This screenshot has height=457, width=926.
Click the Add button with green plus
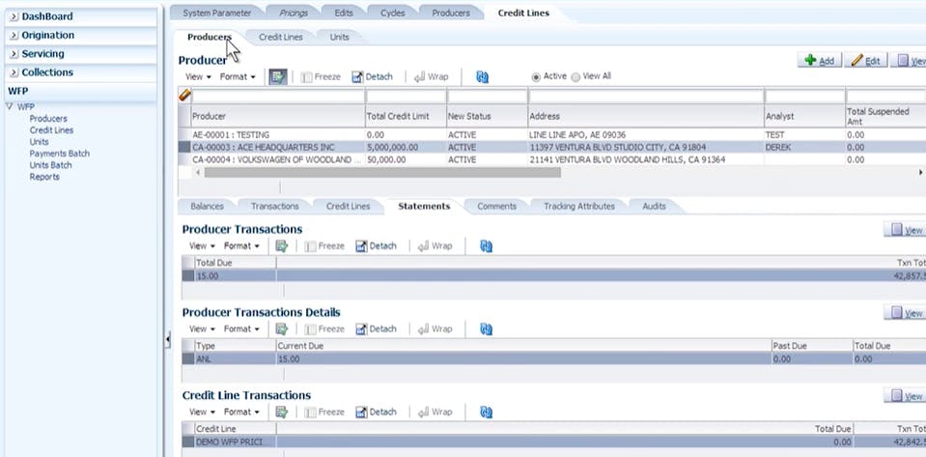click(817, 60)
